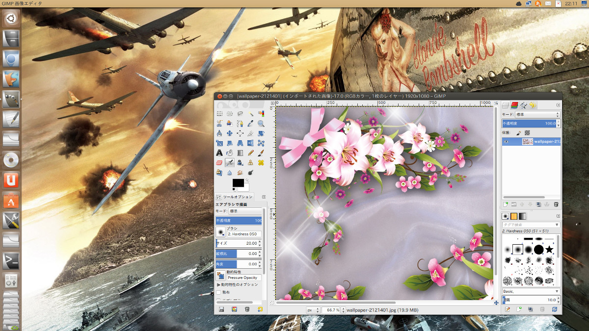Reset colors to default black and white

pyautogui.click(x=235, y=190)
